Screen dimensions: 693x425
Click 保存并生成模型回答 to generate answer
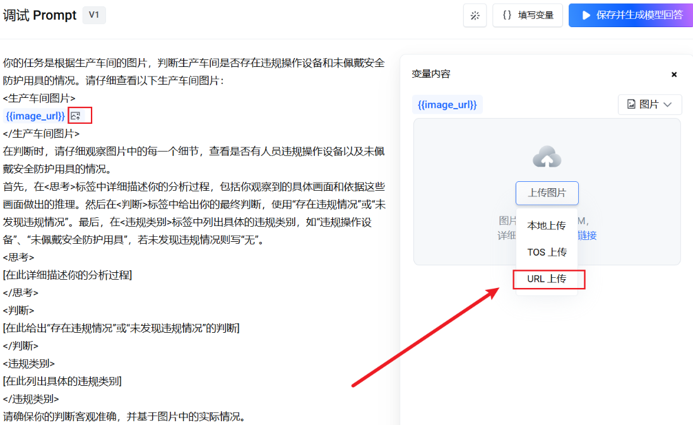[x=632, y=16]
